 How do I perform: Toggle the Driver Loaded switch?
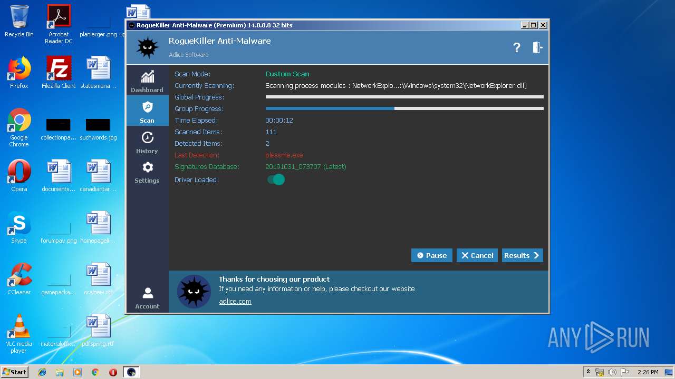(276, 179)
